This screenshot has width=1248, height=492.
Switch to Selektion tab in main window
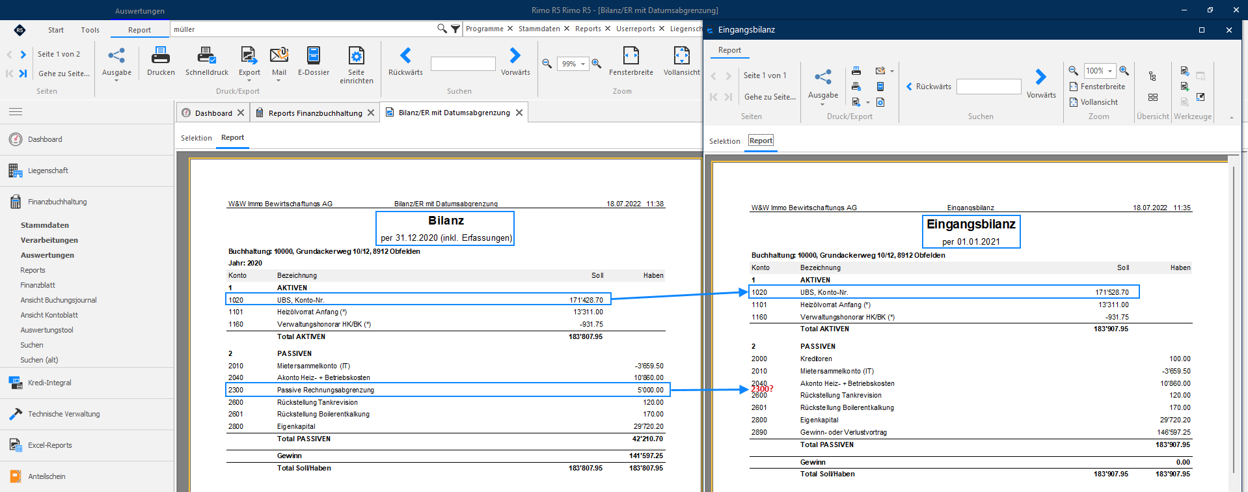[x=197, y=138]
